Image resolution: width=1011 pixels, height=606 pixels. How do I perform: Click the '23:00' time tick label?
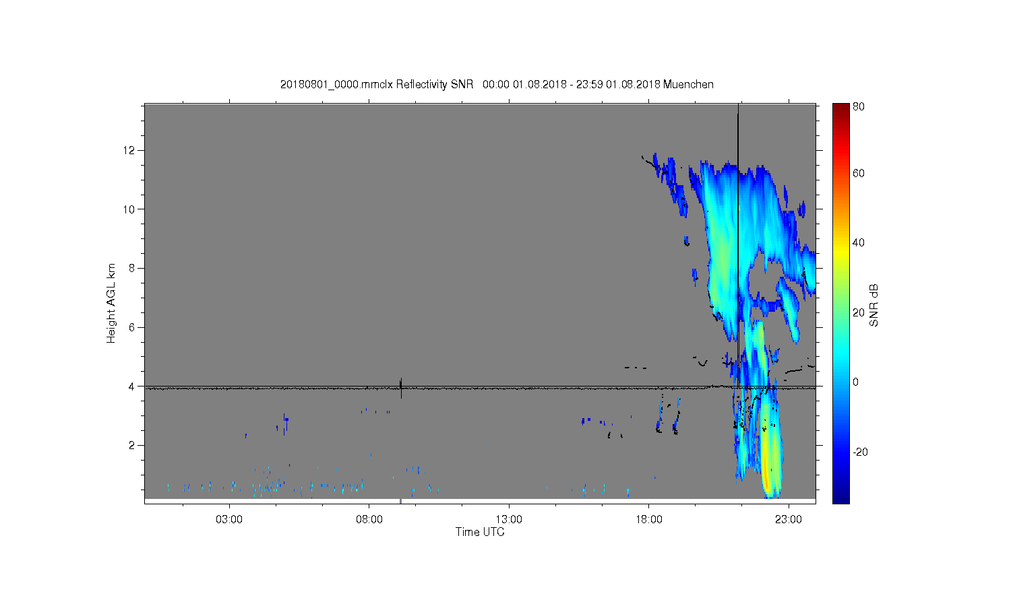click(x=789, y=519)
